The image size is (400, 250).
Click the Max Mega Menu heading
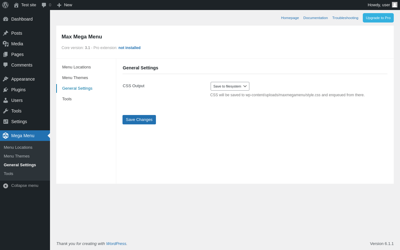(82, 37)
